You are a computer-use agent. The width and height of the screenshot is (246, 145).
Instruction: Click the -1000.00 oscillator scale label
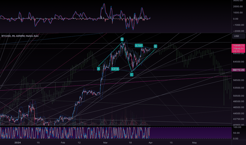pyautogui.click(x=238, y=25)
